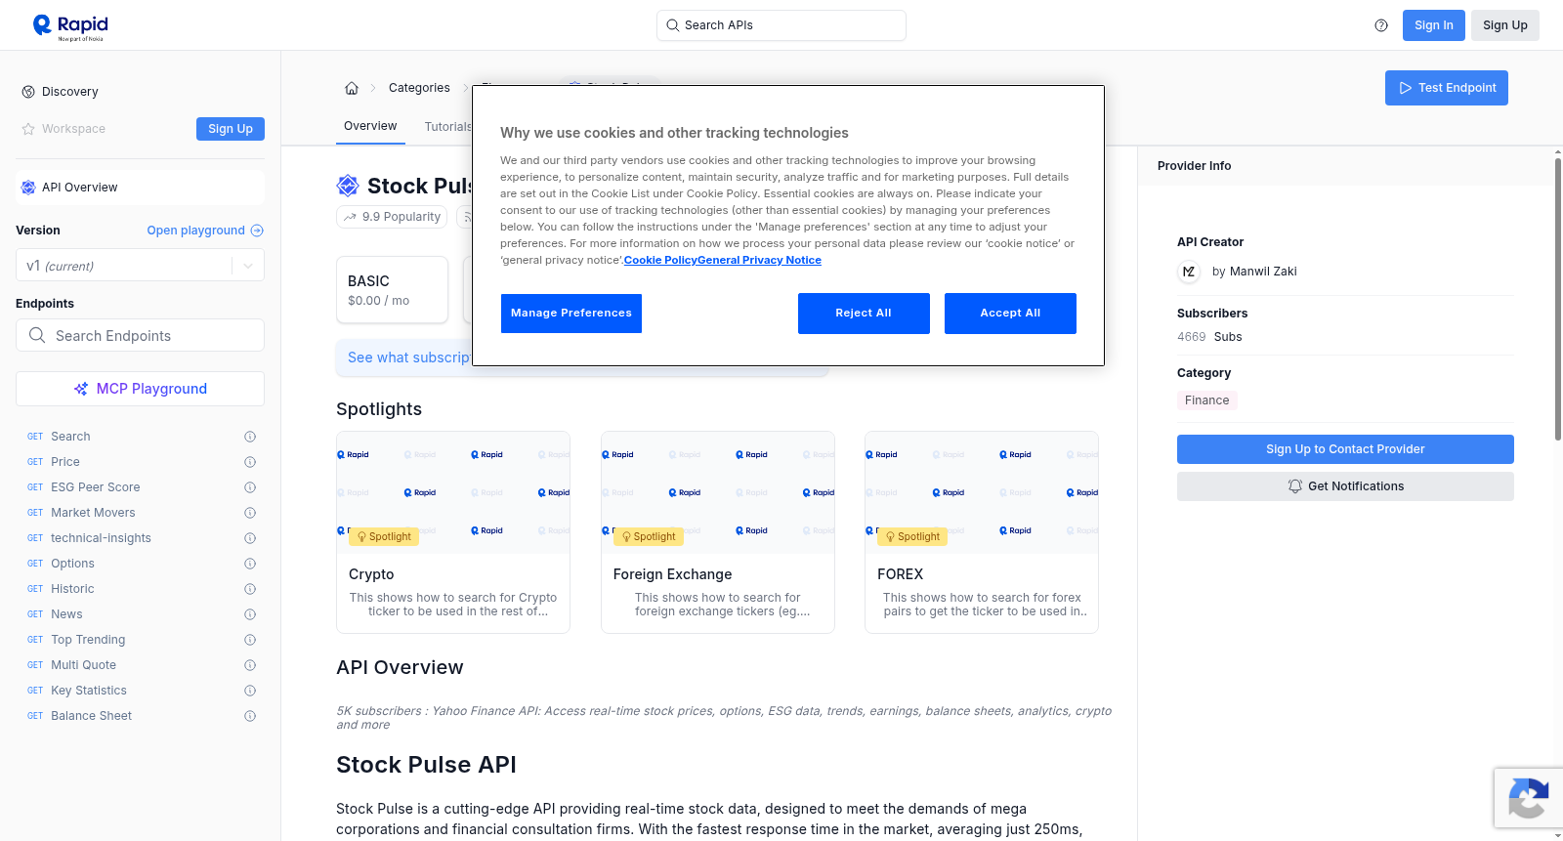This screenshot has height=841, width=1563.
Task: Click the reCAPTCHA badge icon
Action: [1529, 798]
